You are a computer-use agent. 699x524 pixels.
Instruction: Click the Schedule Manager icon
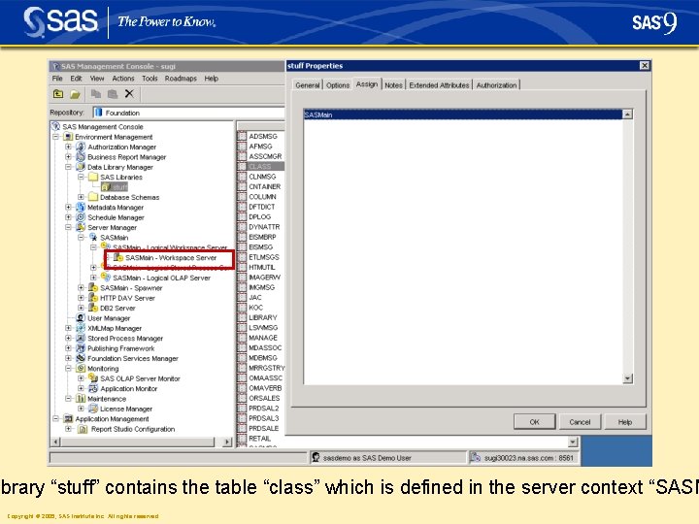point(81,217)
